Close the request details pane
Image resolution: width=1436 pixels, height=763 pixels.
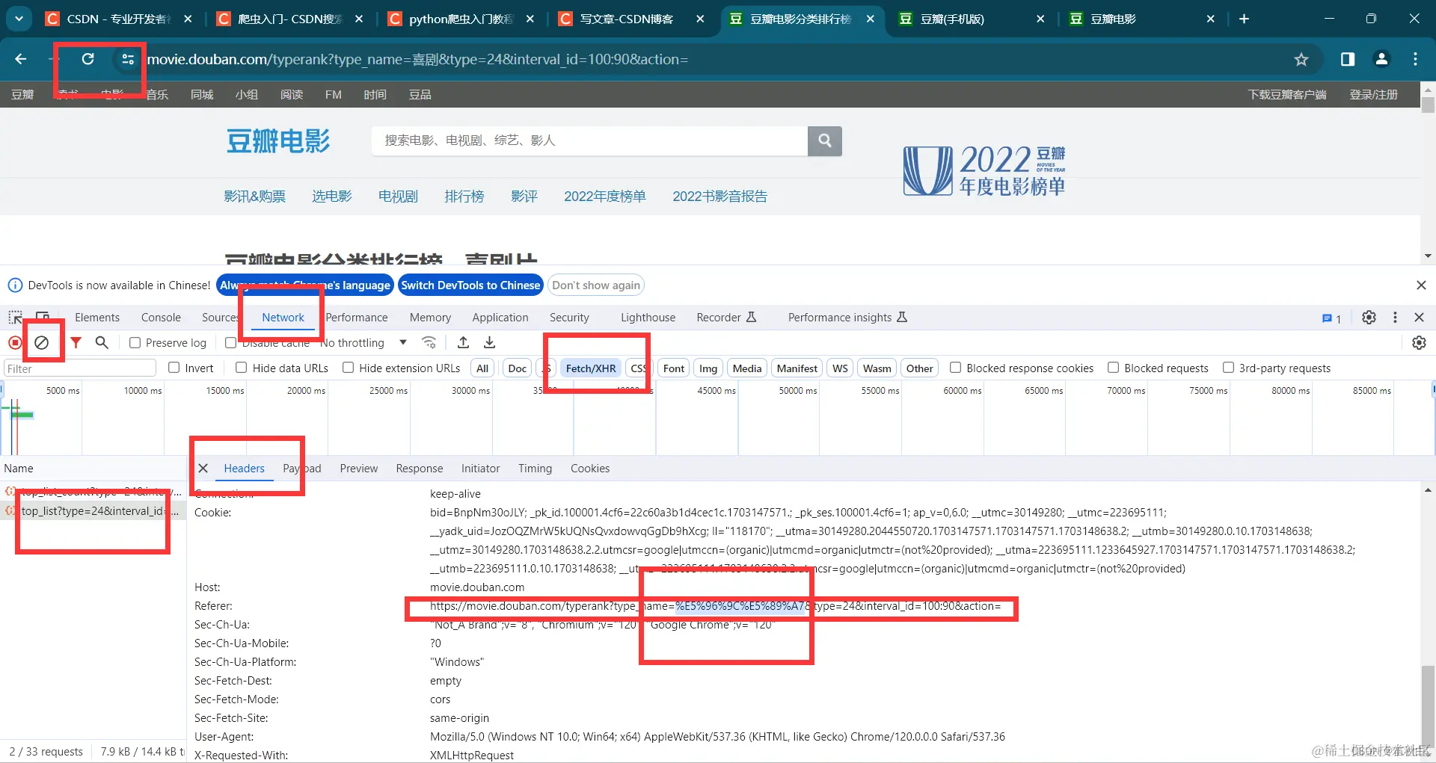point(203,468)
